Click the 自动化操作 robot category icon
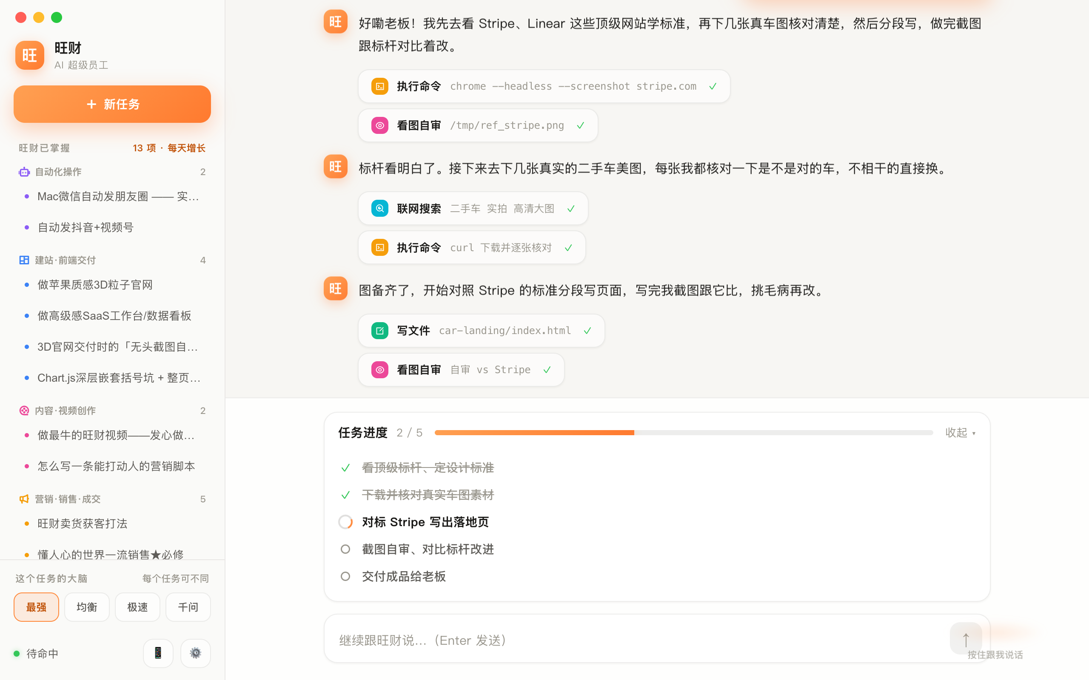This screenshot has width=1089, height=680. click(x=24, y=172)
